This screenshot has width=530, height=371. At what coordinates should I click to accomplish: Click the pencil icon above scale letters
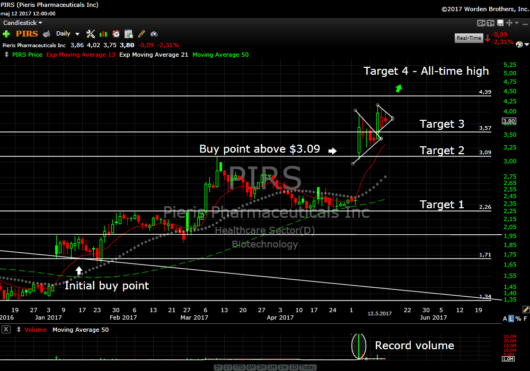click(526, 309)
